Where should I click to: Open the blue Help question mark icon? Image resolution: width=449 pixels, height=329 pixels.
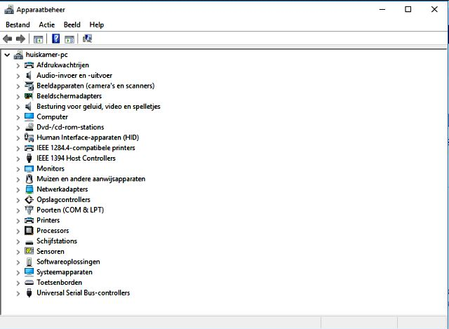(56, 39)
